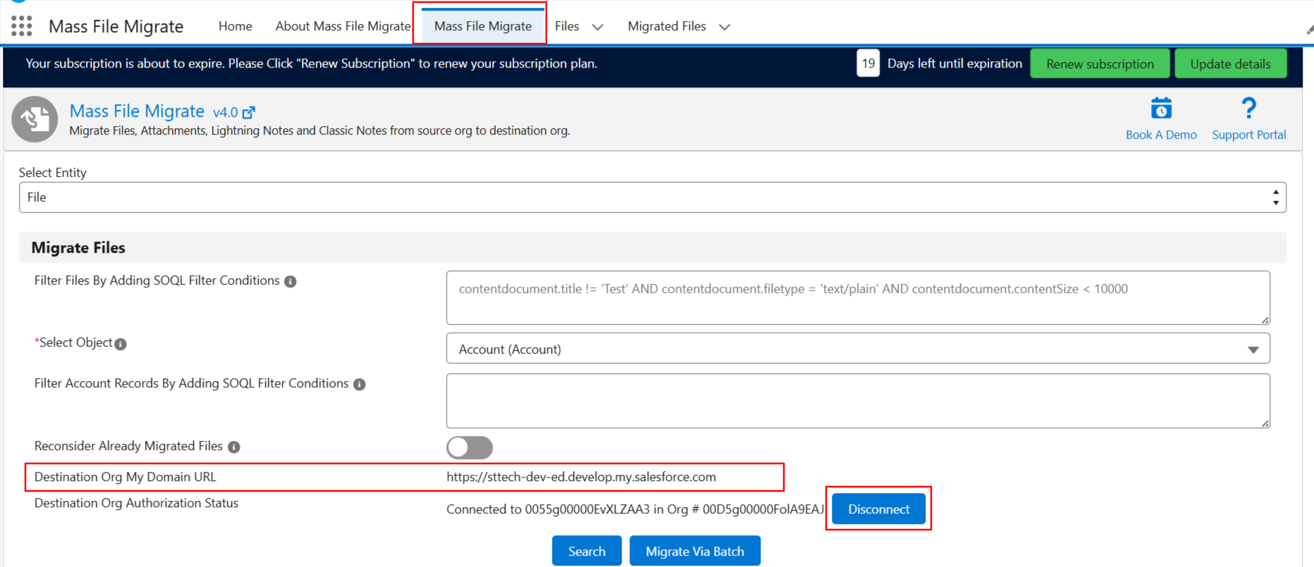Viewport: 1314px width, 567px height.
Task: Open the v4.0 external link icon
Action: click(248, 112)
